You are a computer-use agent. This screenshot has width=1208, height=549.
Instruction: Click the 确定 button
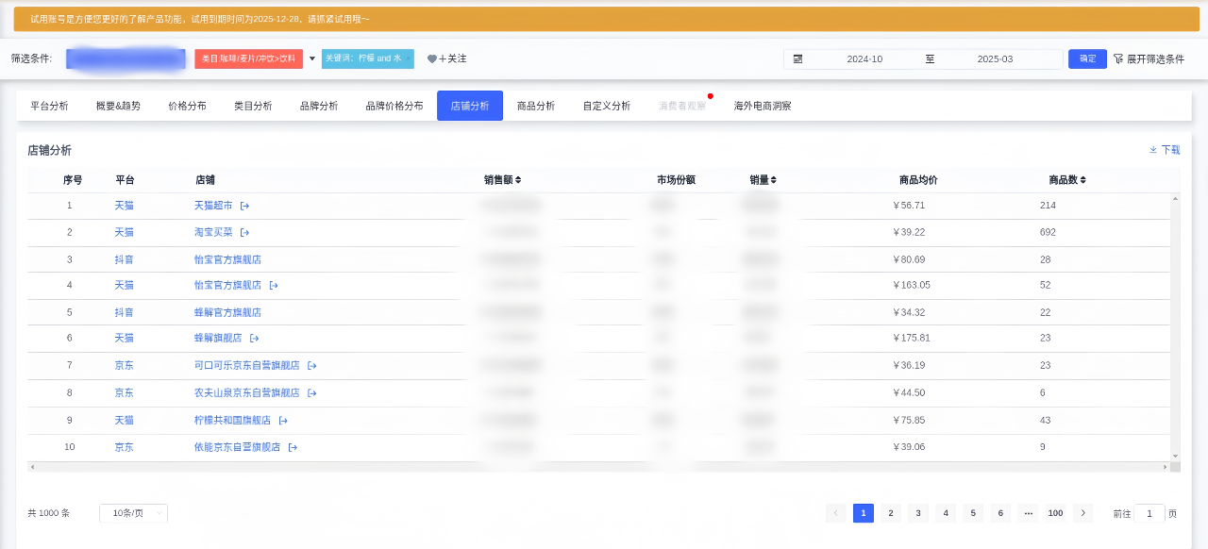pyautogui.click(x=1087, y=58)
